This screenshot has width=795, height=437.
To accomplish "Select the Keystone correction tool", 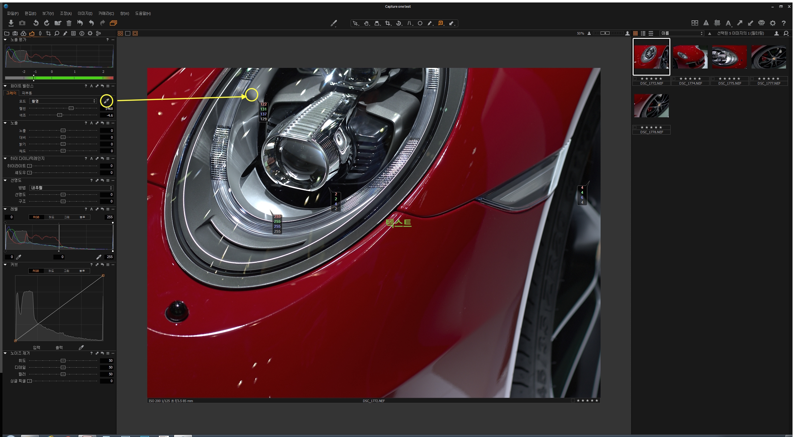I will click(409, 23).
